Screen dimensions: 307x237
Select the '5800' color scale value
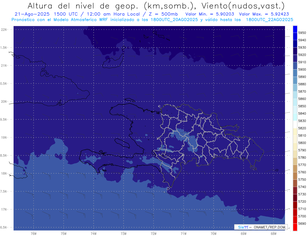click(x=302, y=143)
